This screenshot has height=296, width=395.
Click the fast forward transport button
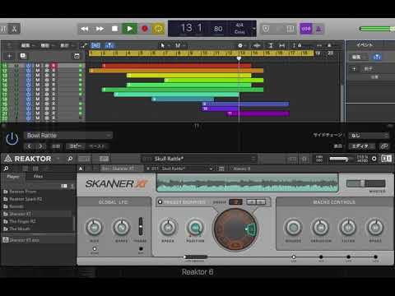[100, 29]
